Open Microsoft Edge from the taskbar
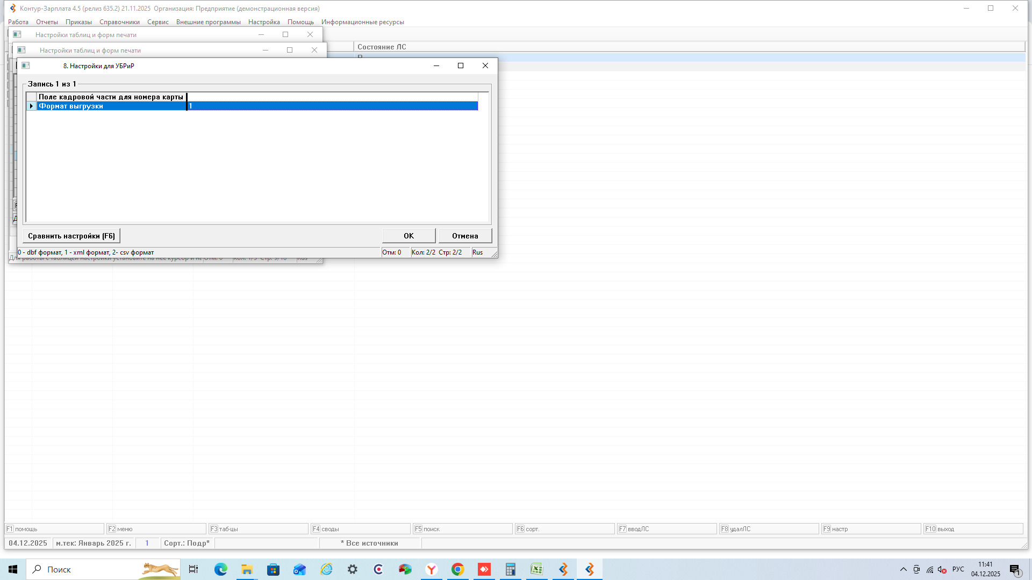The image size is (1032, 580). click(220, 569)
